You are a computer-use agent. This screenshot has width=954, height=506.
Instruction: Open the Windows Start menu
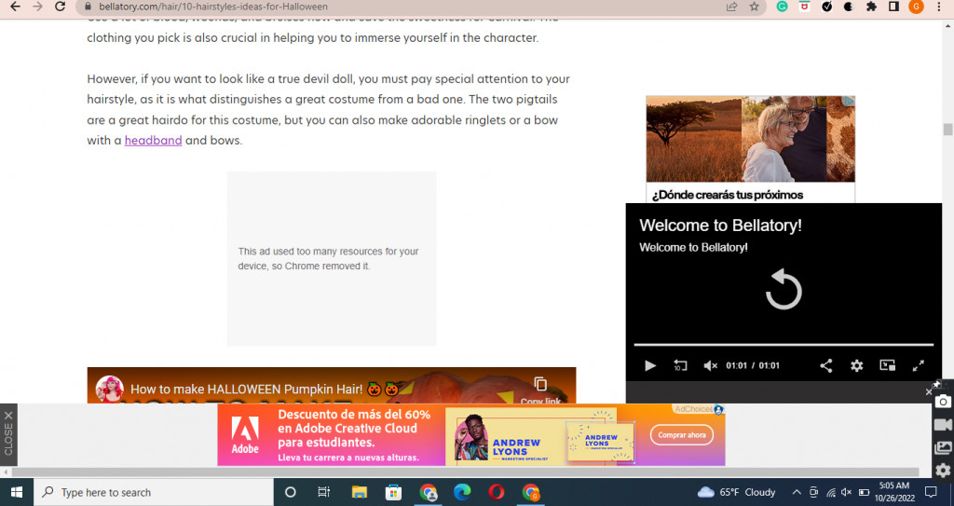pyautogui.click(x=17, y=492)
